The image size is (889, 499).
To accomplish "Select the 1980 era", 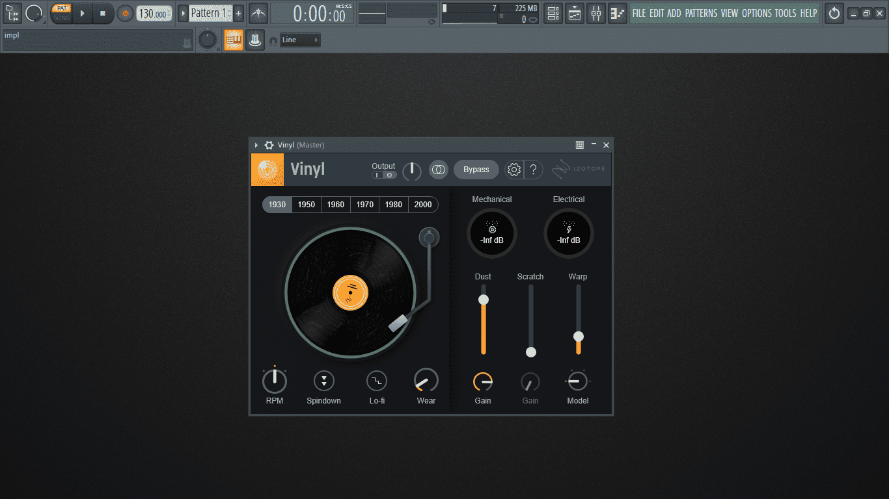I will click(x=394, y=205).
